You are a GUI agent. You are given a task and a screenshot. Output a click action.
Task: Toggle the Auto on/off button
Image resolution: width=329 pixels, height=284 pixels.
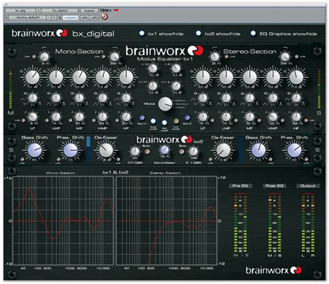[x=153, y=121]
